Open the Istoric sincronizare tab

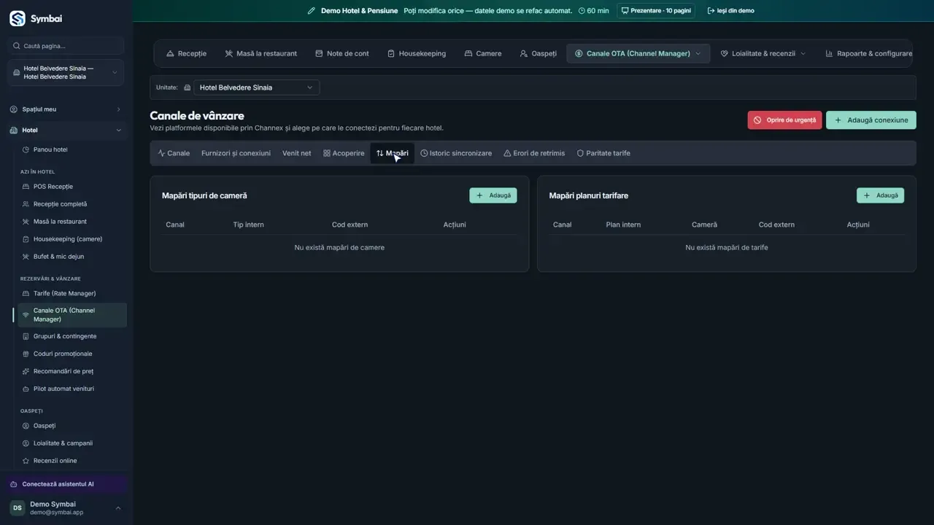coord(456,153)
